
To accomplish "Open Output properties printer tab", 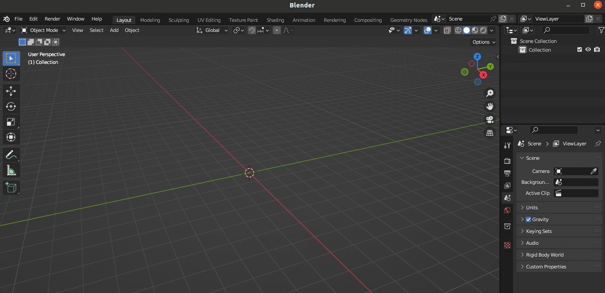I will [x=507, y=173].
